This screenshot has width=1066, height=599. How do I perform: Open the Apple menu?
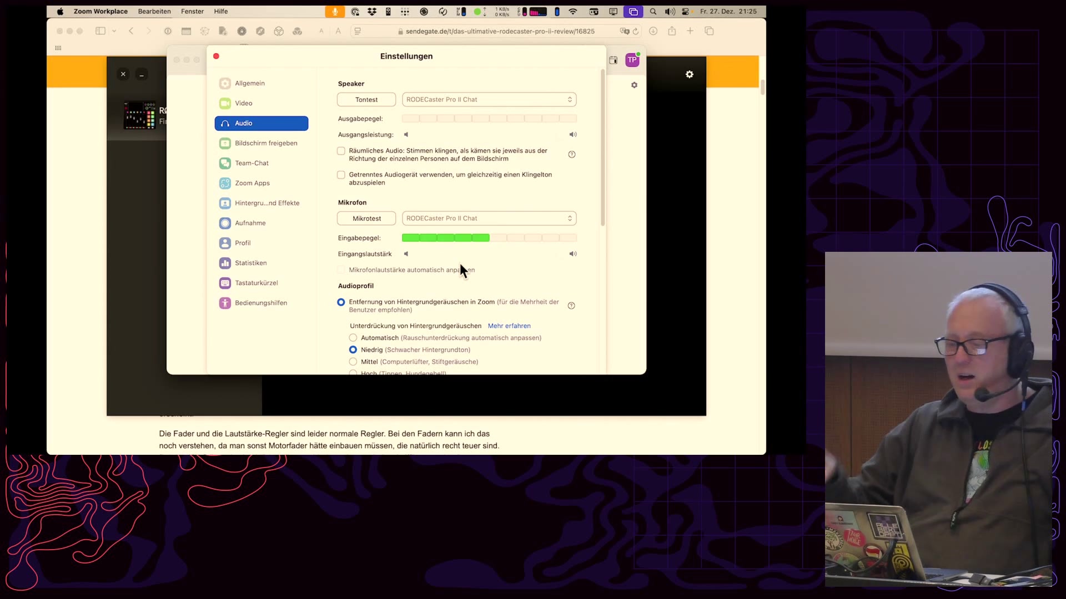pyautogui.click(x=60, y=12)
